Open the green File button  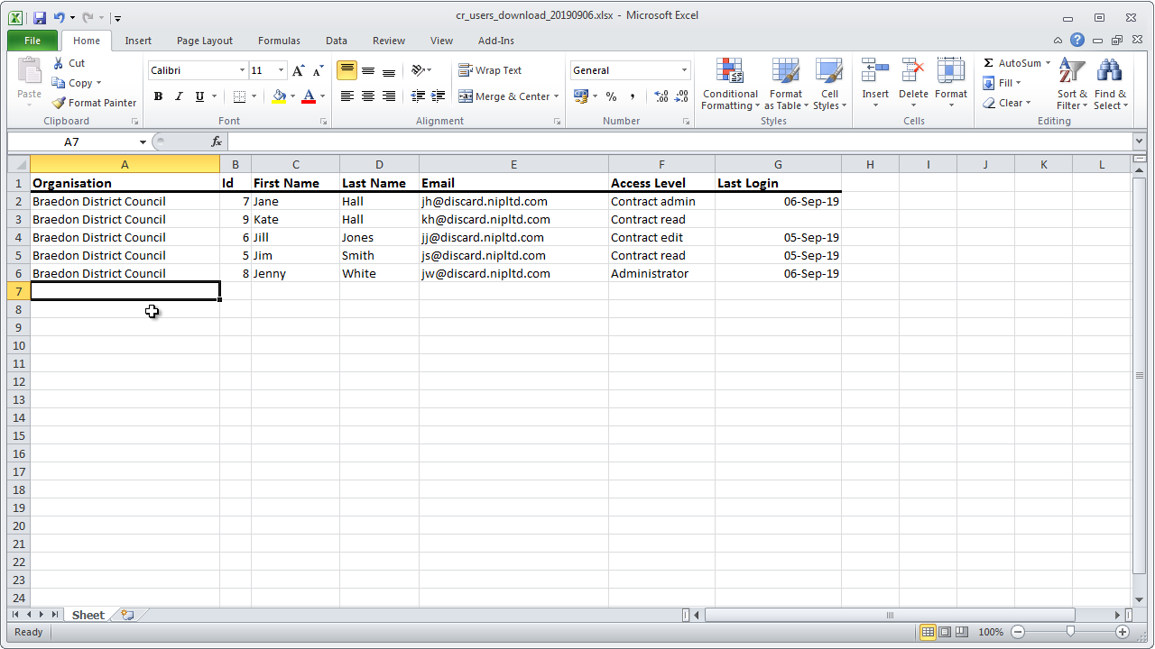(32, 41)
